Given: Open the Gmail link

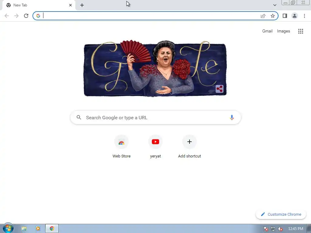Looking at the screenshot, I should pyautogui.click(x=267, y=31).
